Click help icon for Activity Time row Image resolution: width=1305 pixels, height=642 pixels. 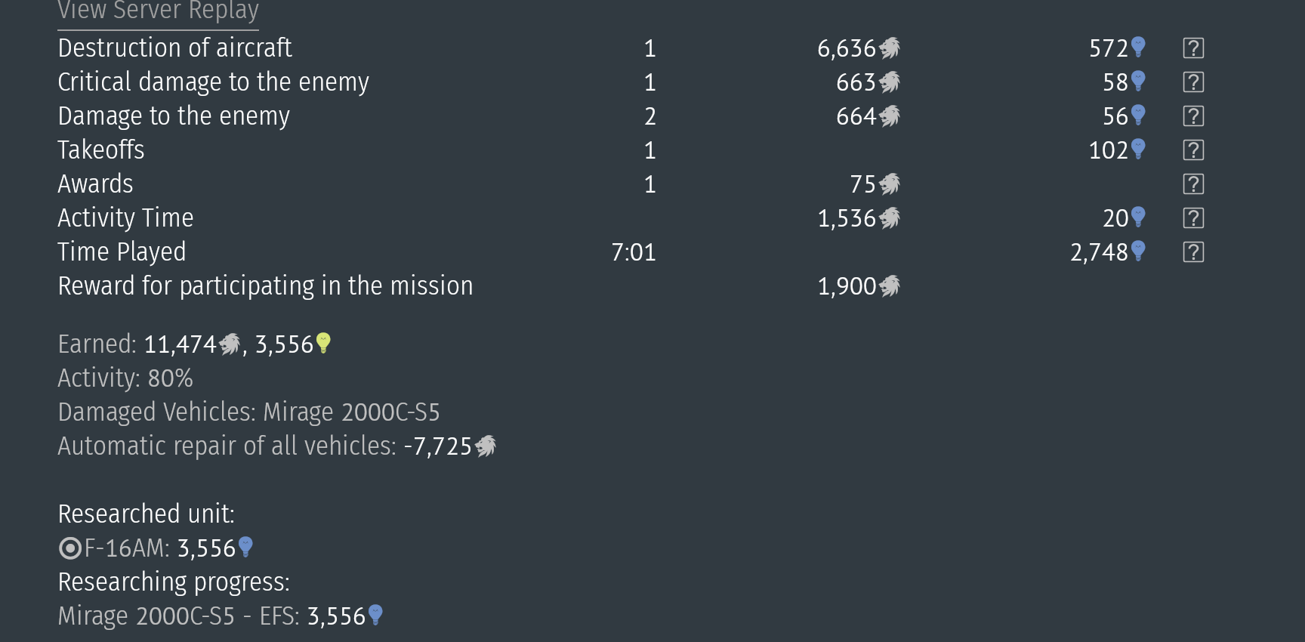(x=1193, y=218)
